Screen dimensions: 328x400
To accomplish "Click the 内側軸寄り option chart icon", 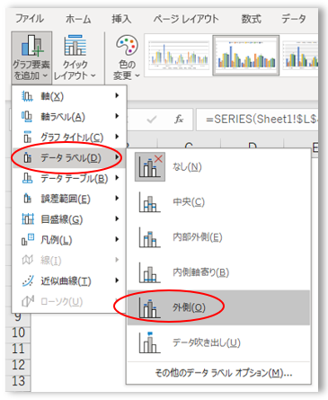I will click(150, 272).
